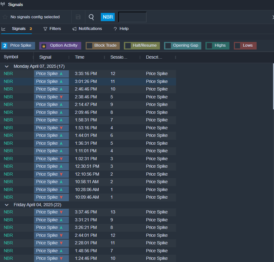Click up arrow on 3:31:21 PM Price Spike
The height and width of the screenshot is (262, 274).
tap(61, 220)
